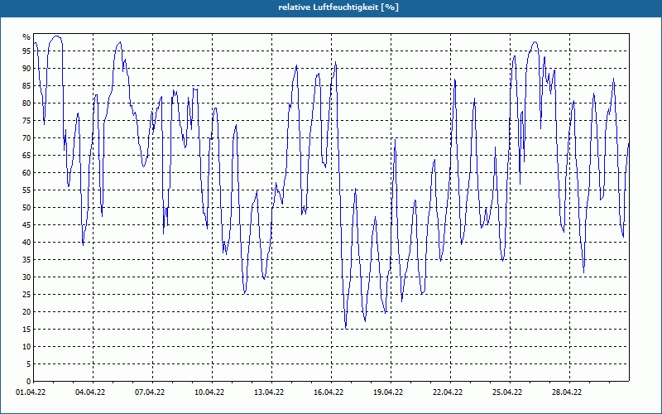
Task: Select the 45 value on the y-axis
Action: tap(26, 224)
